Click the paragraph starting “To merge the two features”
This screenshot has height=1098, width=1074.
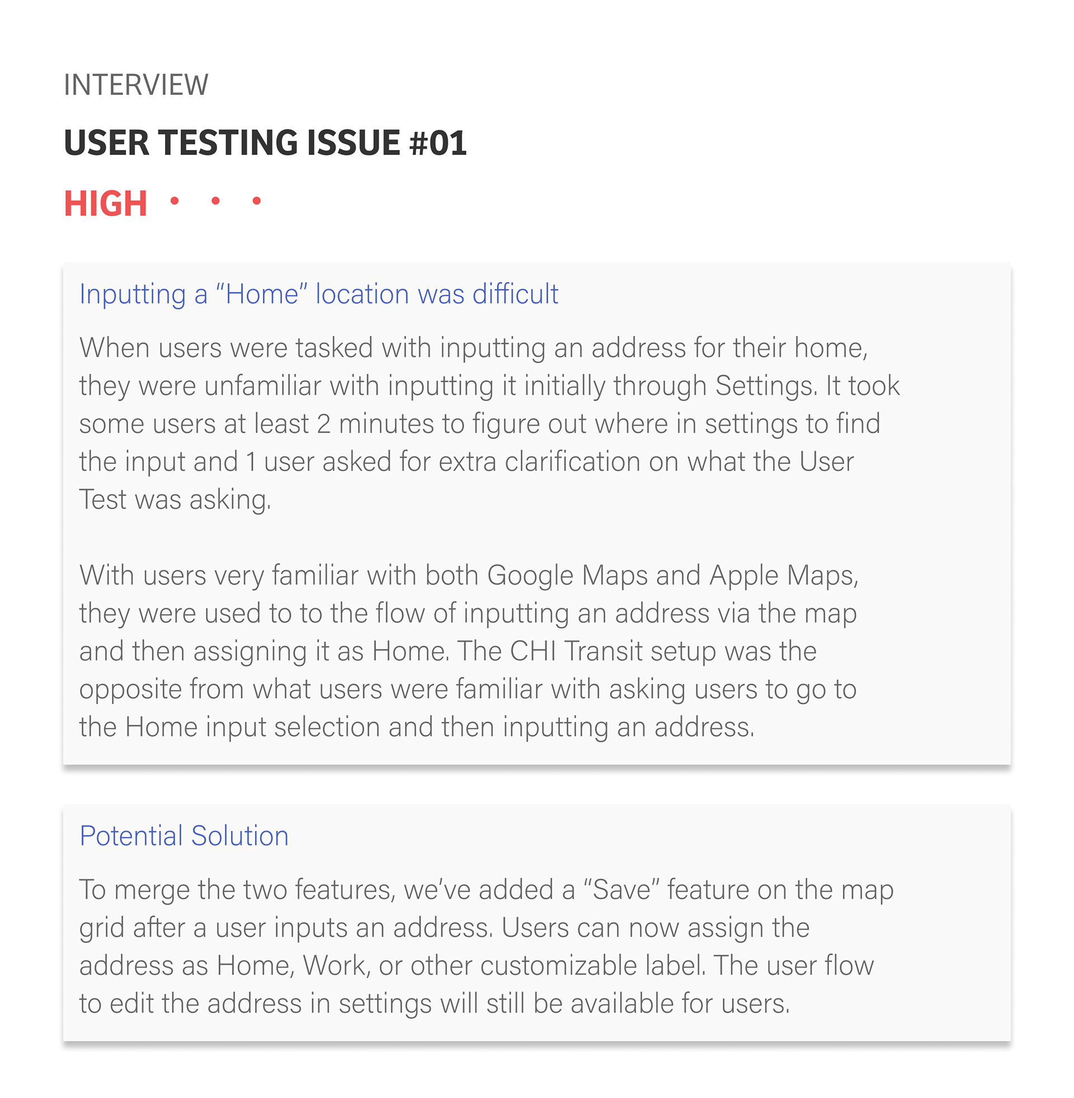tap(486, 946)
